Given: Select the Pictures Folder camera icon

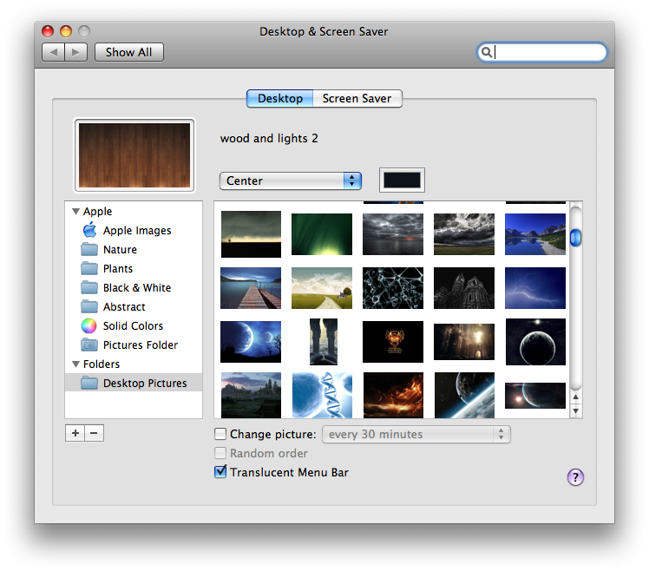Looking at the screenshot, I should (x=89, y=345).
